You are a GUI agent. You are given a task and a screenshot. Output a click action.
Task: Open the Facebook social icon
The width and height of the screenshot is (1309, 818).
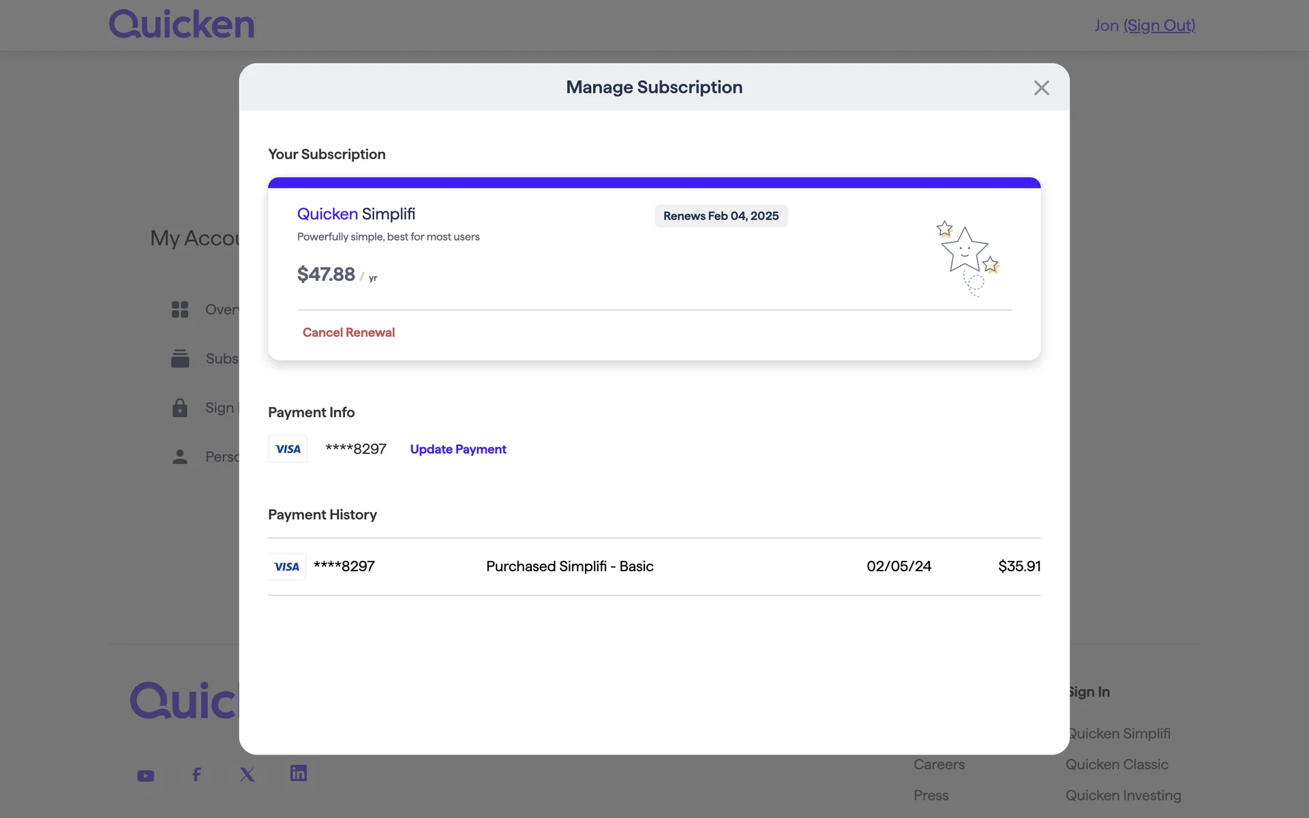click(196, 774)
